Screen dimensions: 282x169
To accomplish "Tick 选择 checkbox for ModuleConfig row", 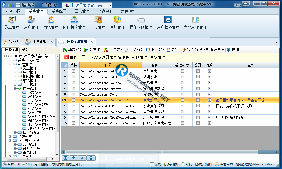I will click(74, 100).
